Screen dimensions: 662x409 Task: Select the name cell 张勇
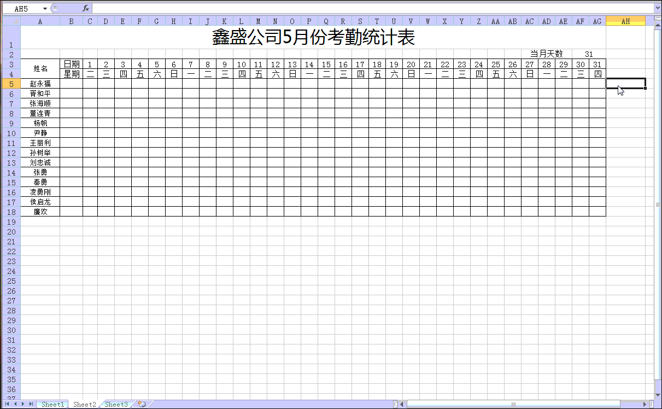[40, 172]
